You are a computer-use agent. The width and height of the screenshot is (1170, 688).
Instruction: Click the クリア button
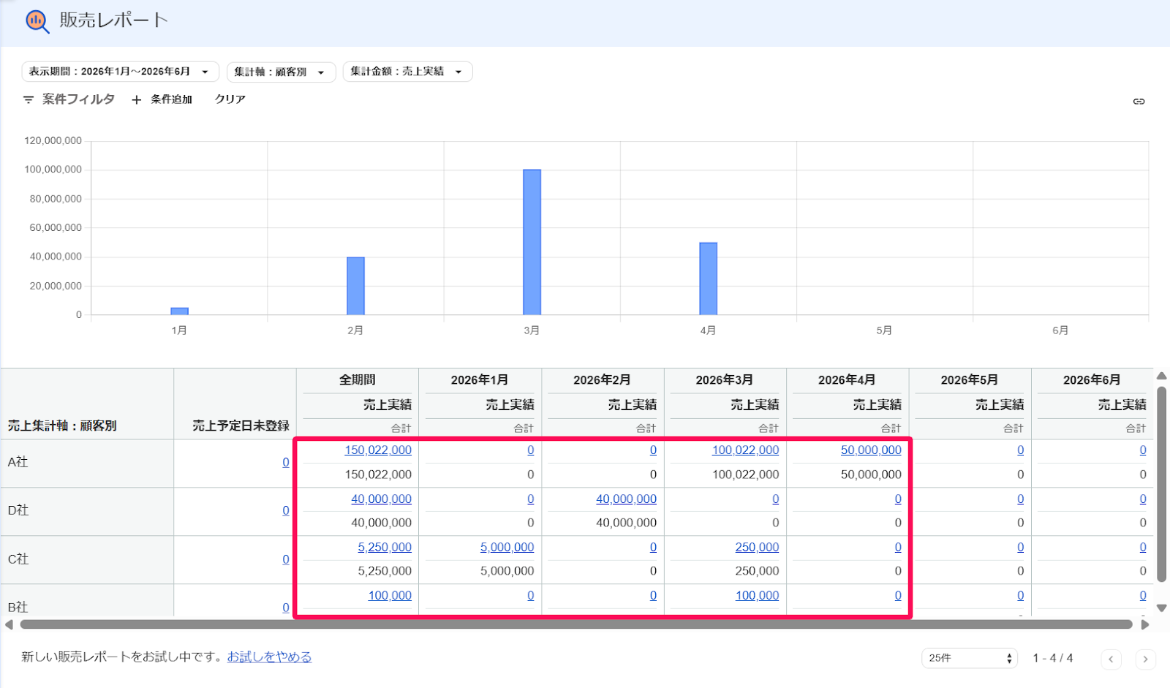click(x=230, y=99)
